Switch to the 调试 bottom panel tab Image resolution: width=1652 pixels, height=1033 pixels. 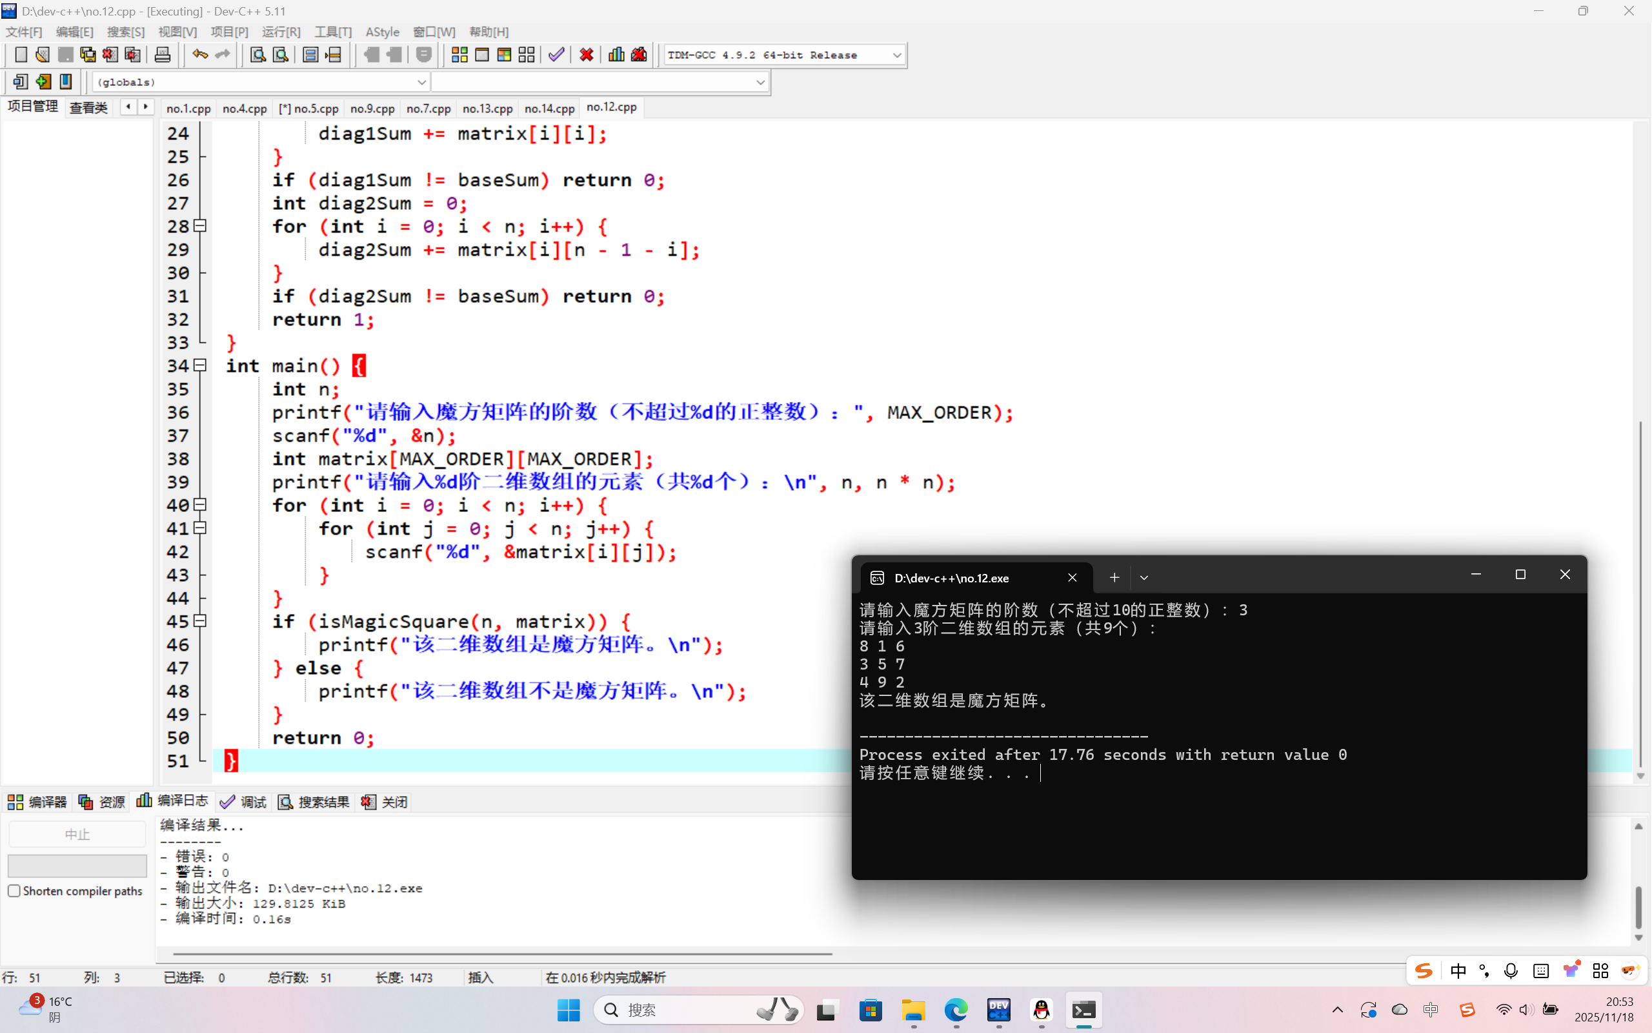pos(244,802)
